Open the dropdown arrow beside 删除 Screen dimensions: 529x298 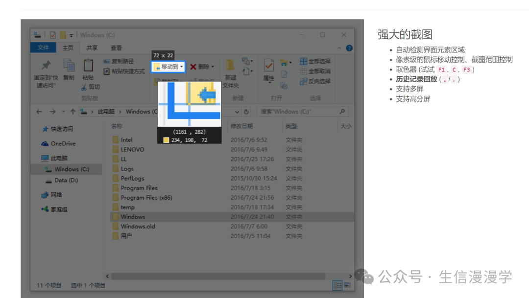click(213, 67)
